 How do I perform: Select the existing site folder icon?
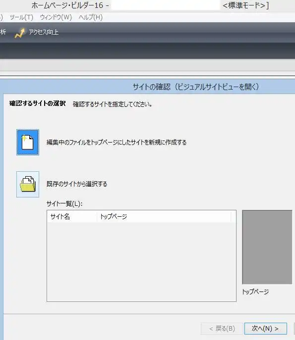(x=28, y=184)
